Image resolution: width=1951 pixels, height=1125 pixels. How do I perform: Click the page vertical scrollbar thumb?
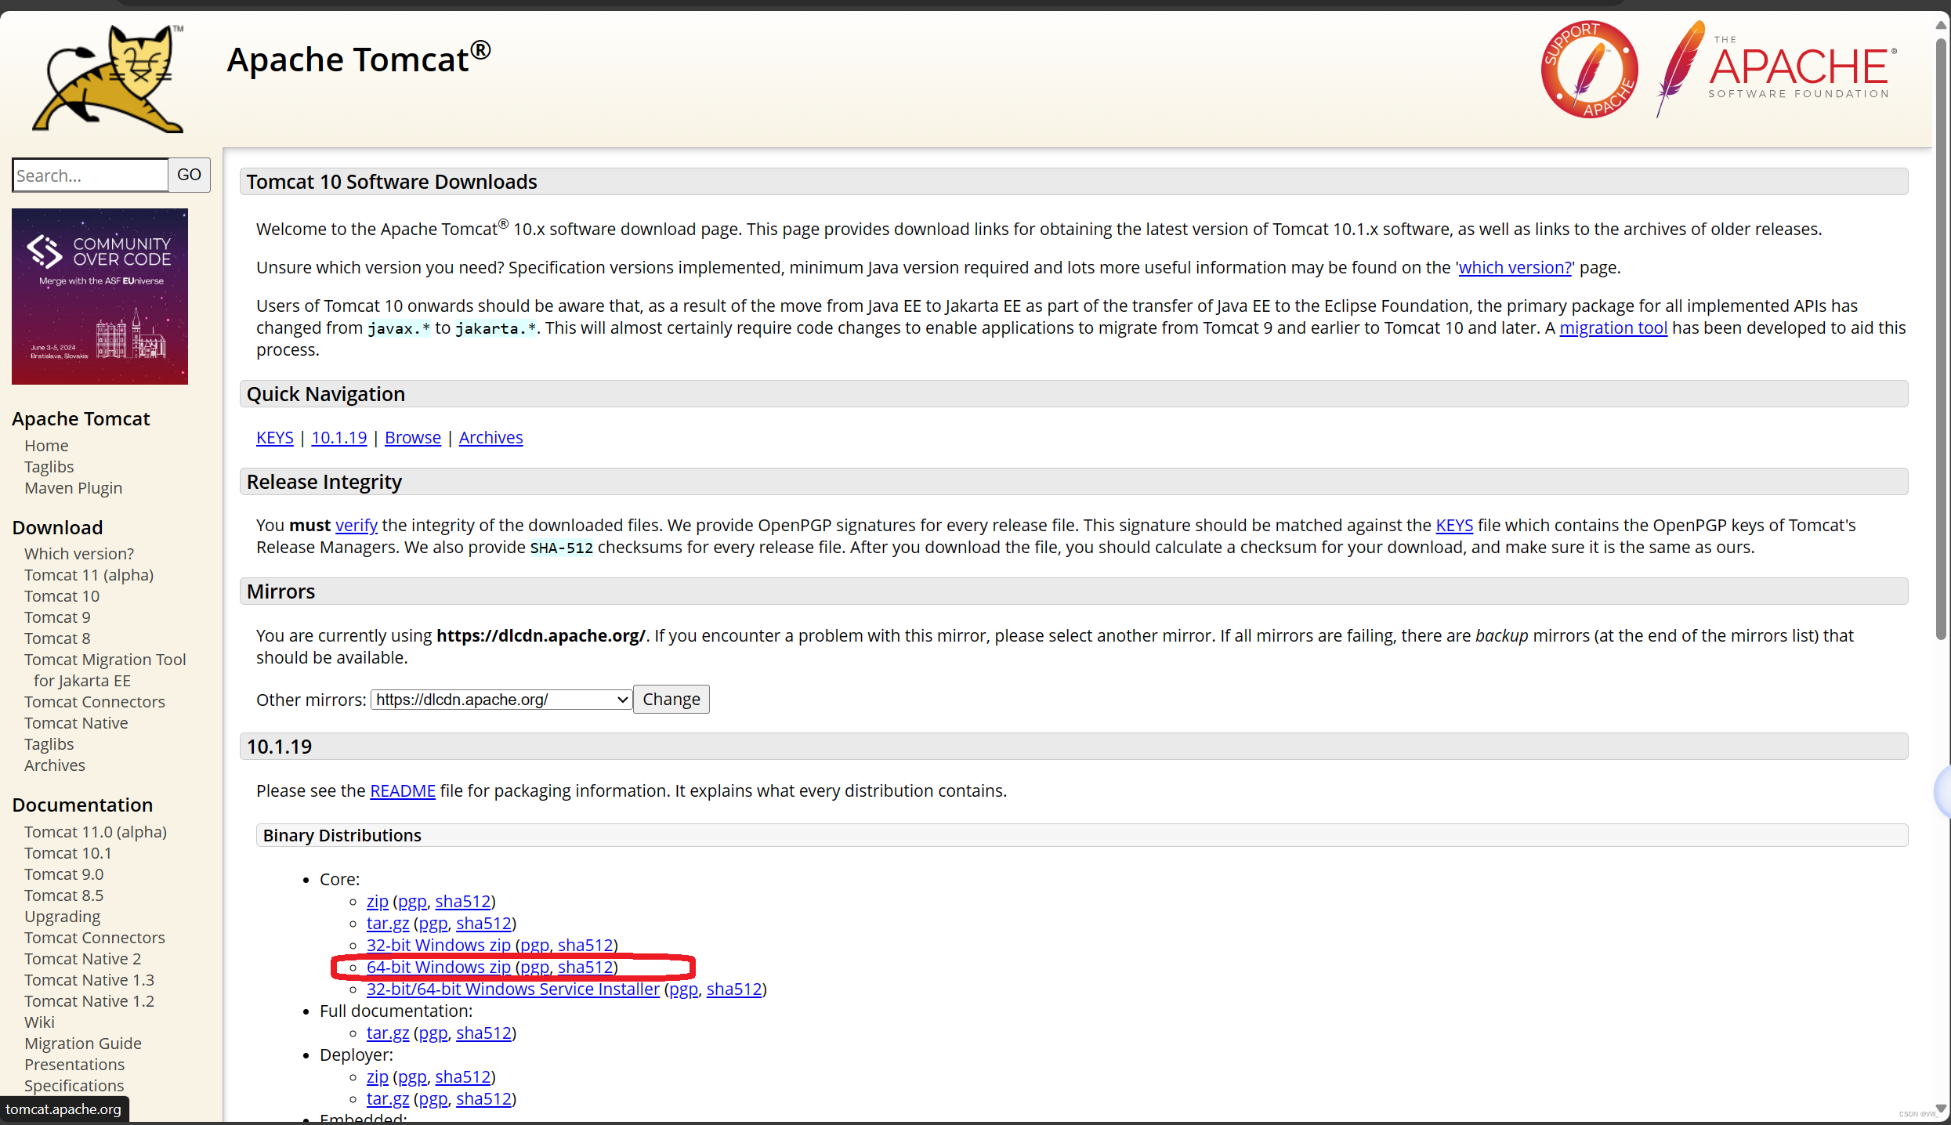[1941, 338]
